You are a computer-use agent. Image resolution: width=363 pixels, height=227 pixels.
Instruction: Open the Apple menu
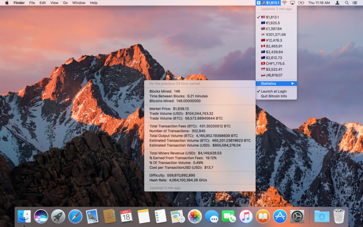pos(7,3)
